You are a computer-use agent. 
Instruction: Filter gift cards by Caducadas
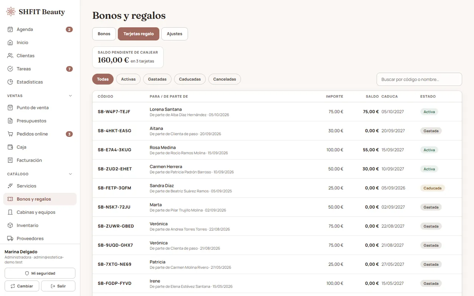point(190,79)
